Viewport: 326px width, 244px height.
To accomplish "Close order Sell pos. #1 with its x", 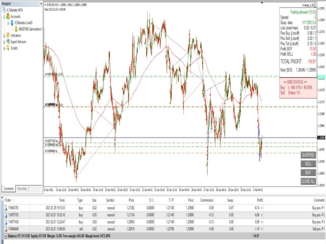I will coord(262,229).
